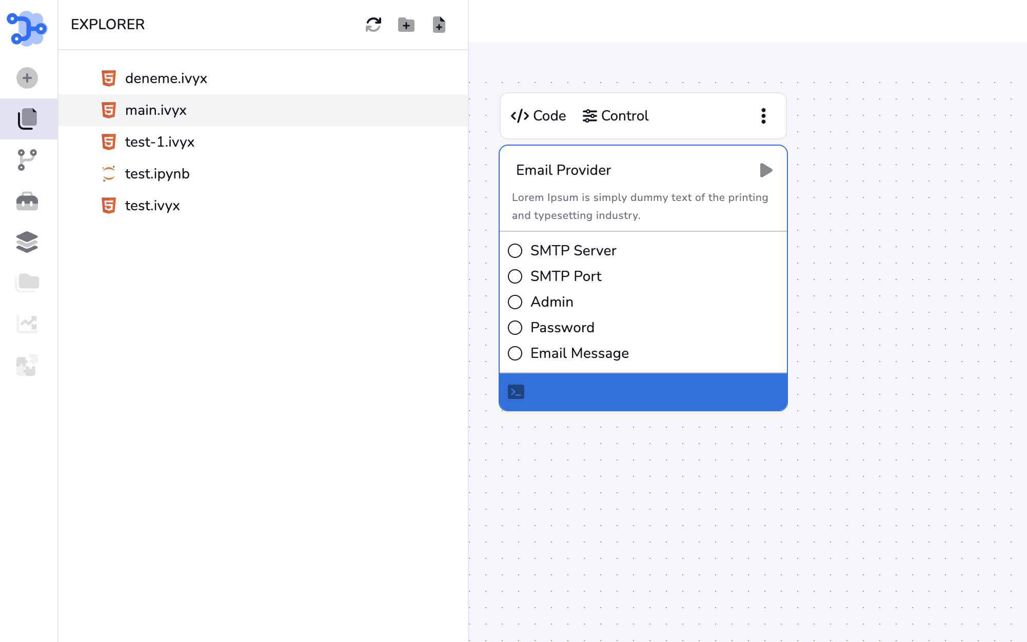Click the layers icon in the sidebar
This screenshot has width=1027, height=642.
(27, 242)
